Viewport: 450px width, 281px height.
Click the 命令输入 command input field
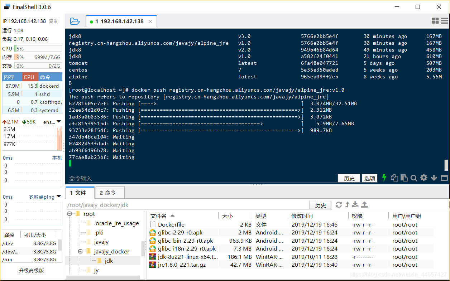coord(202,178)
